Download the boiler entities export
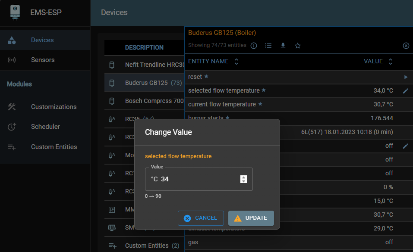Image resolution: width=413 pixels, height=252 pixels. pyautogui.click(x=283, y=46)
